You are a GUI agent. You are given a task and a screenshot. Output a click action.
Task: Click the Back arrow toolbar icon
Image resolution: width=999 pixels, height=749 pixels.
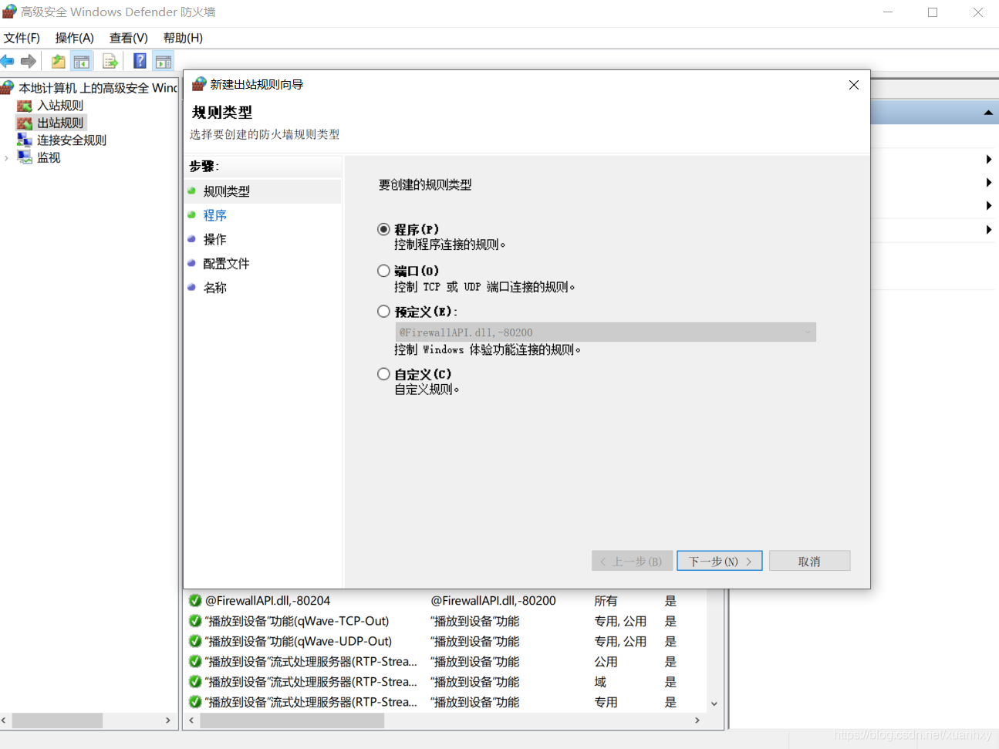coord(8,61)
